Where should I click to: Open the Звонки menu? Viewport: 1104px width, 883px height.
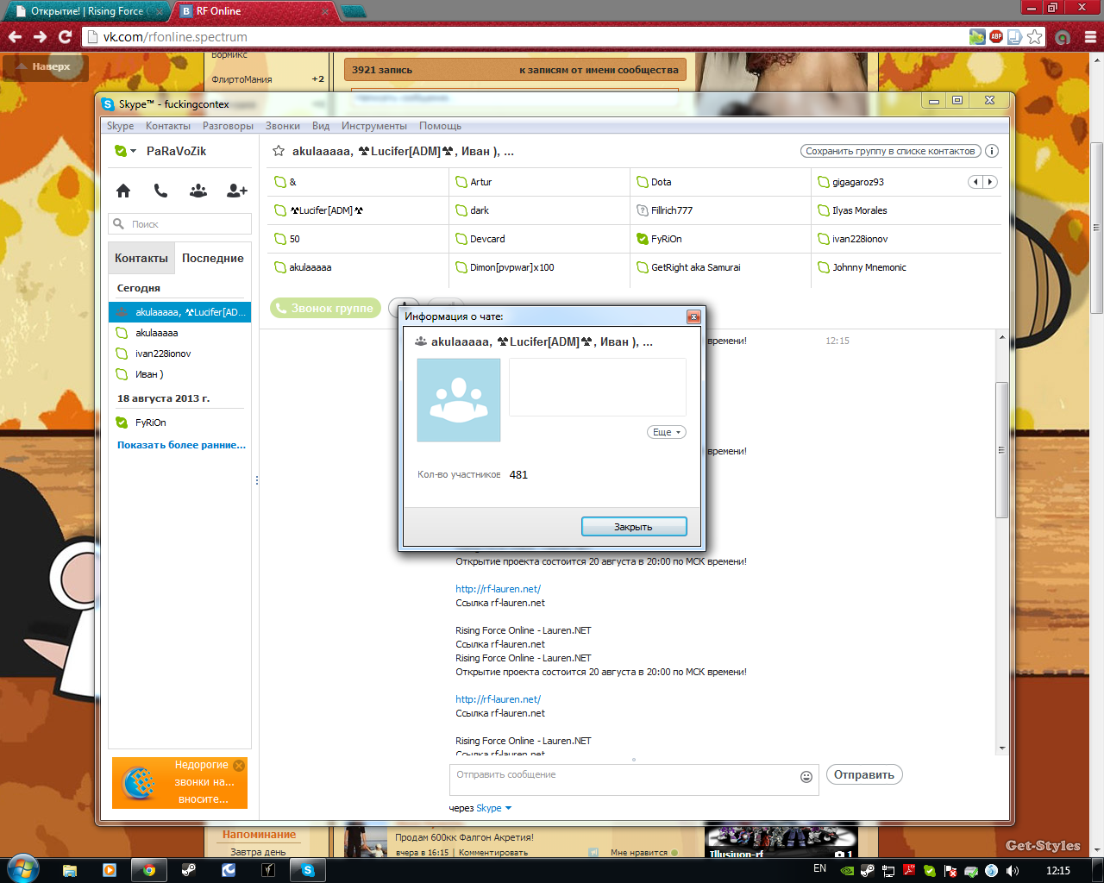(x=283, y=126)
